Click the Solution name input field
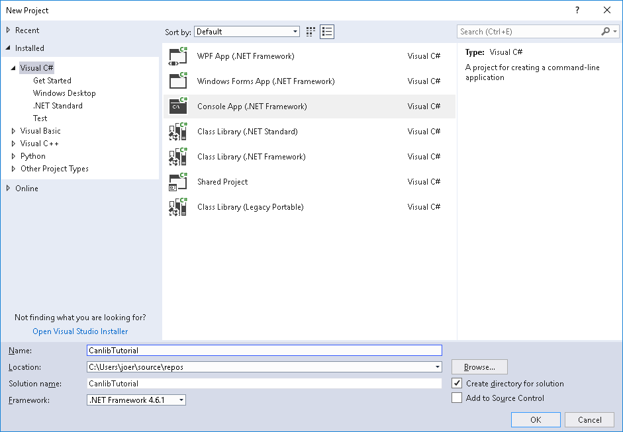Screen dimensions: 623x432 point(264,383)
